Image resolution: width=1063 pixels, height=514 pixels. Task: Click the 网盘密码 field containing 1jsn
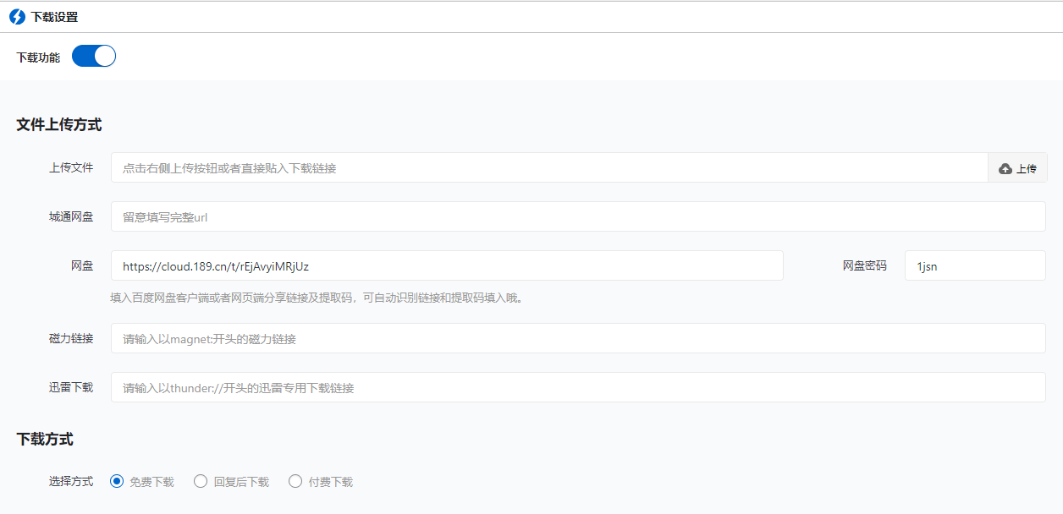(975, 265)
